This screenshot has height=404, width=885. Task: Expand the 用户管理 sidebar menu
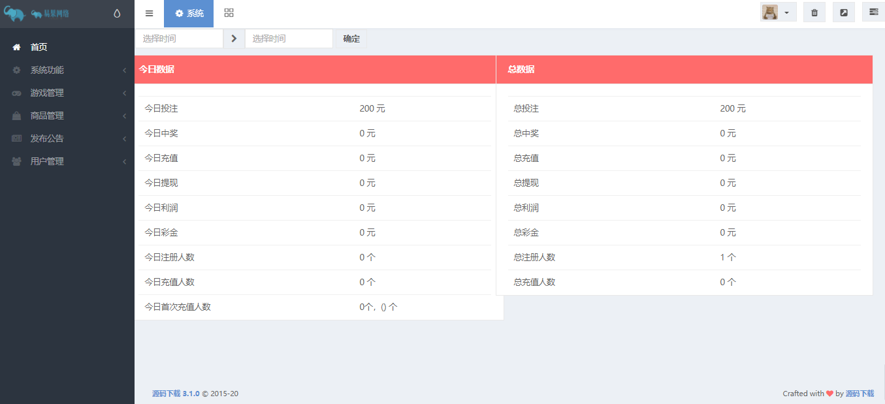47,161
